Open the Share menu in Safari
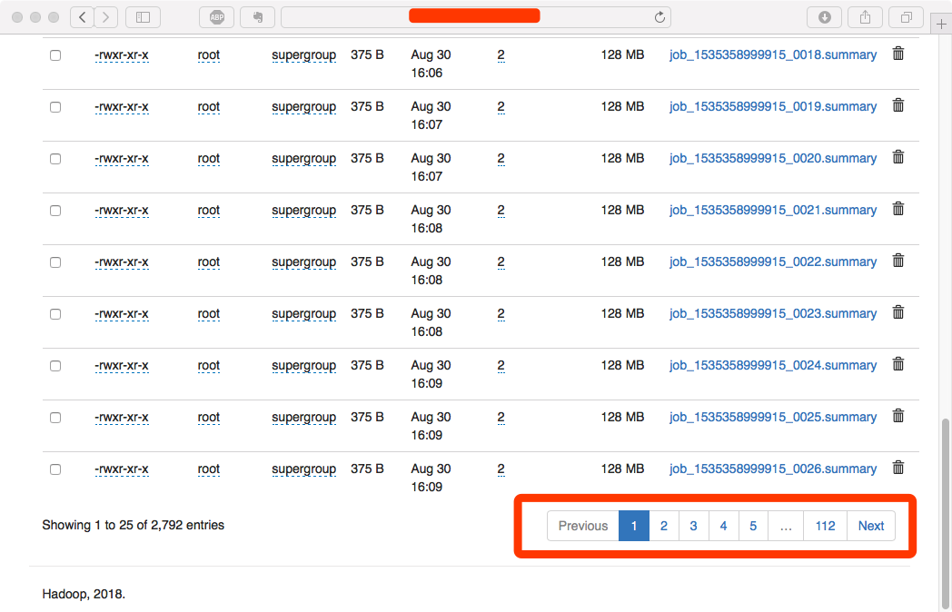 pos(865,16)
